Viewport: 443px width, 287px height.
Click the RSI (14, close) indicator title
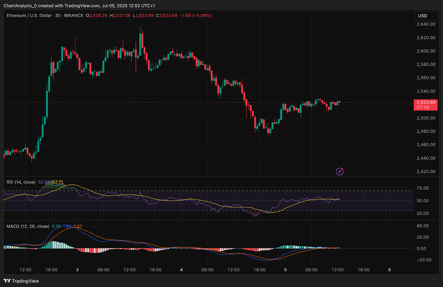point(21,182)
